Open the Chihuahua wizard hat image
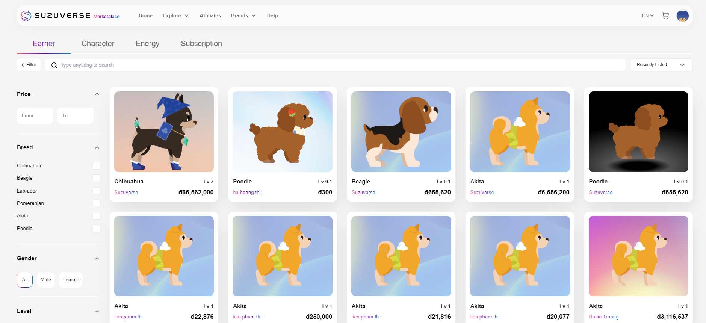 point(164,132)
